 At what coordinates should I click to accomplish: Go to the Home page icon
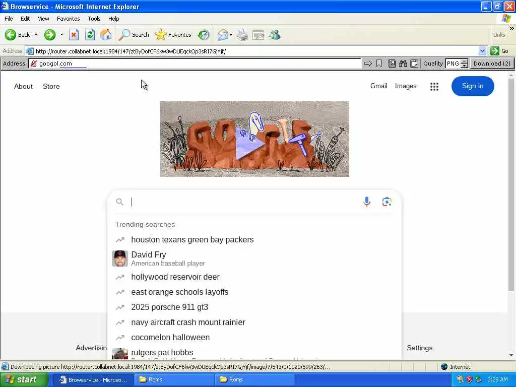click(106, 35)
